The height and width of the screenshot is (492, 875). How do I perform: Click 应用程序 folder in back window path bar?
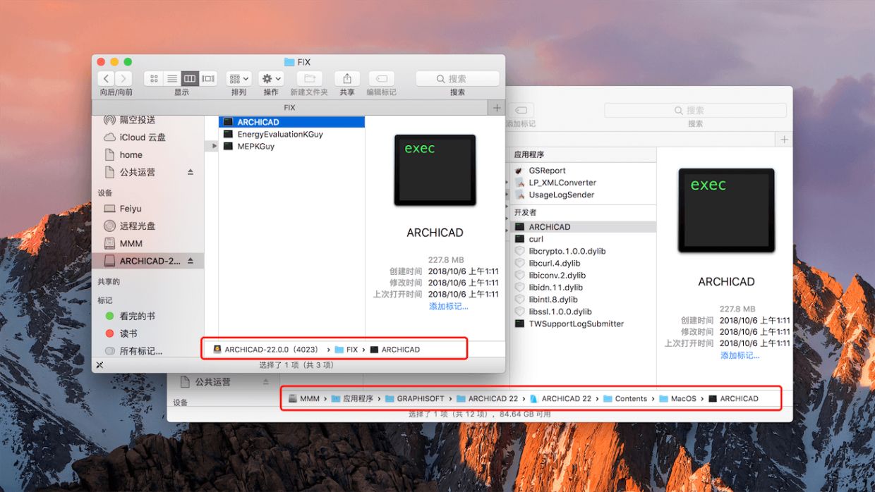352,399
